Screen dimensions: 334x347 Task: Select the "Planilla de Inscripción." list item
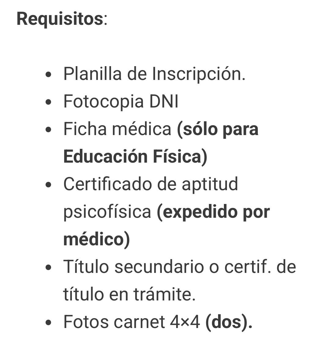pos(154,74)
